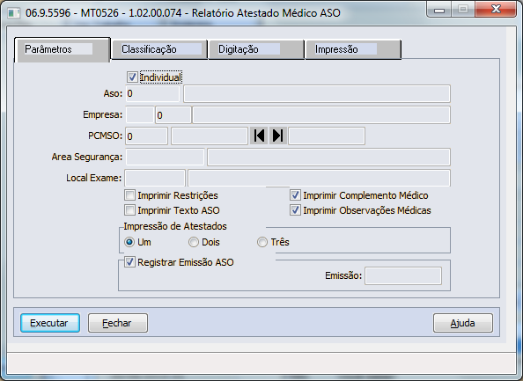This screenshot has height=381, width=523.
Task: Uncheck Registrar Emissão ASO
Action: click(x=129, y=262)
